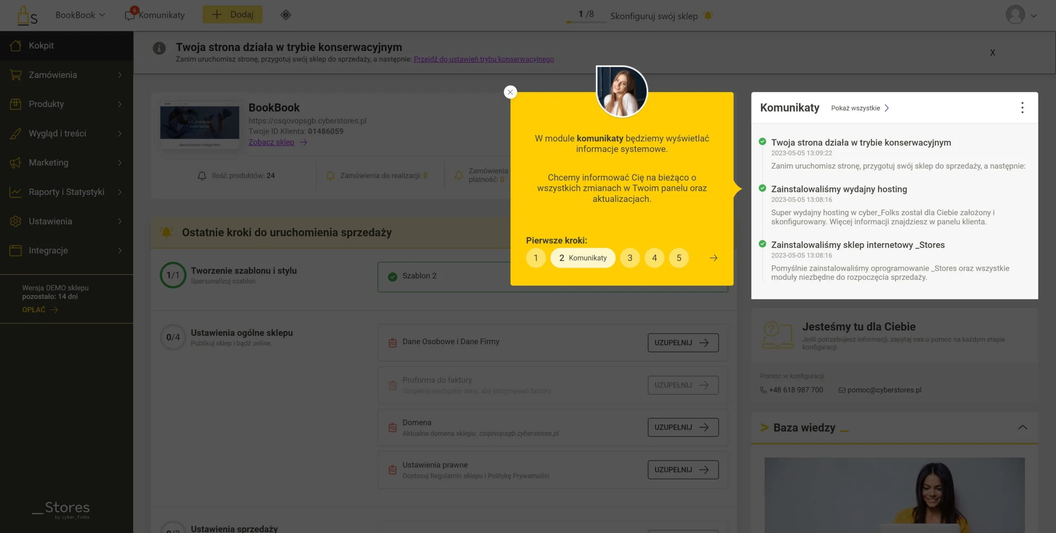Viewport: 1056px width, 533px height.
Task: Click the 1/1 Tworzenie szablonu progress circle
Action: click(173, 275)
